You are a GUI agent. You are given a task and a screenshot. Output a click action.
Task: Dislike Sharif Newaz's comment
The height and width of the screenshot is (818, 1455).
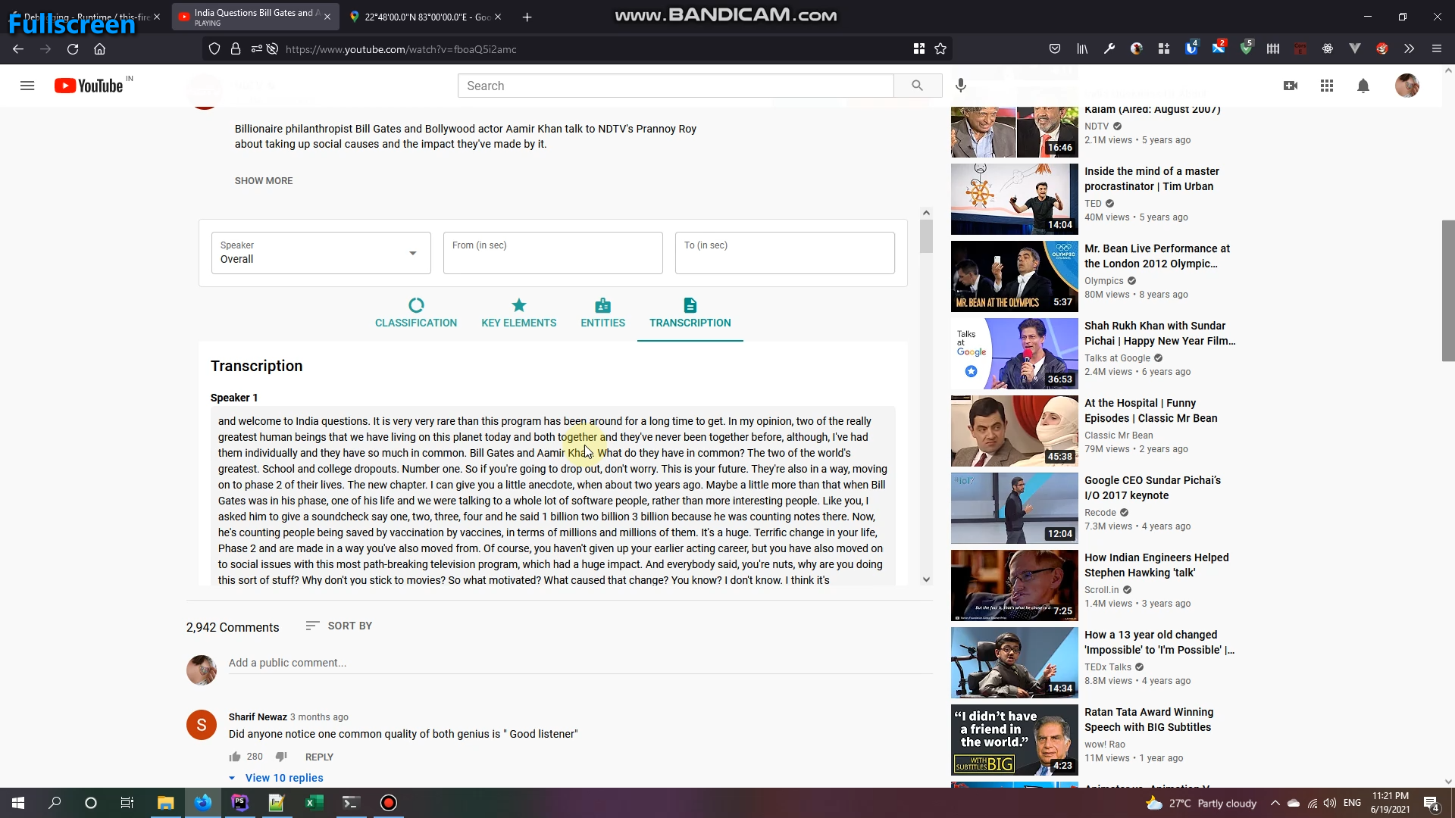pyautogui.click(x=281, y=757)
